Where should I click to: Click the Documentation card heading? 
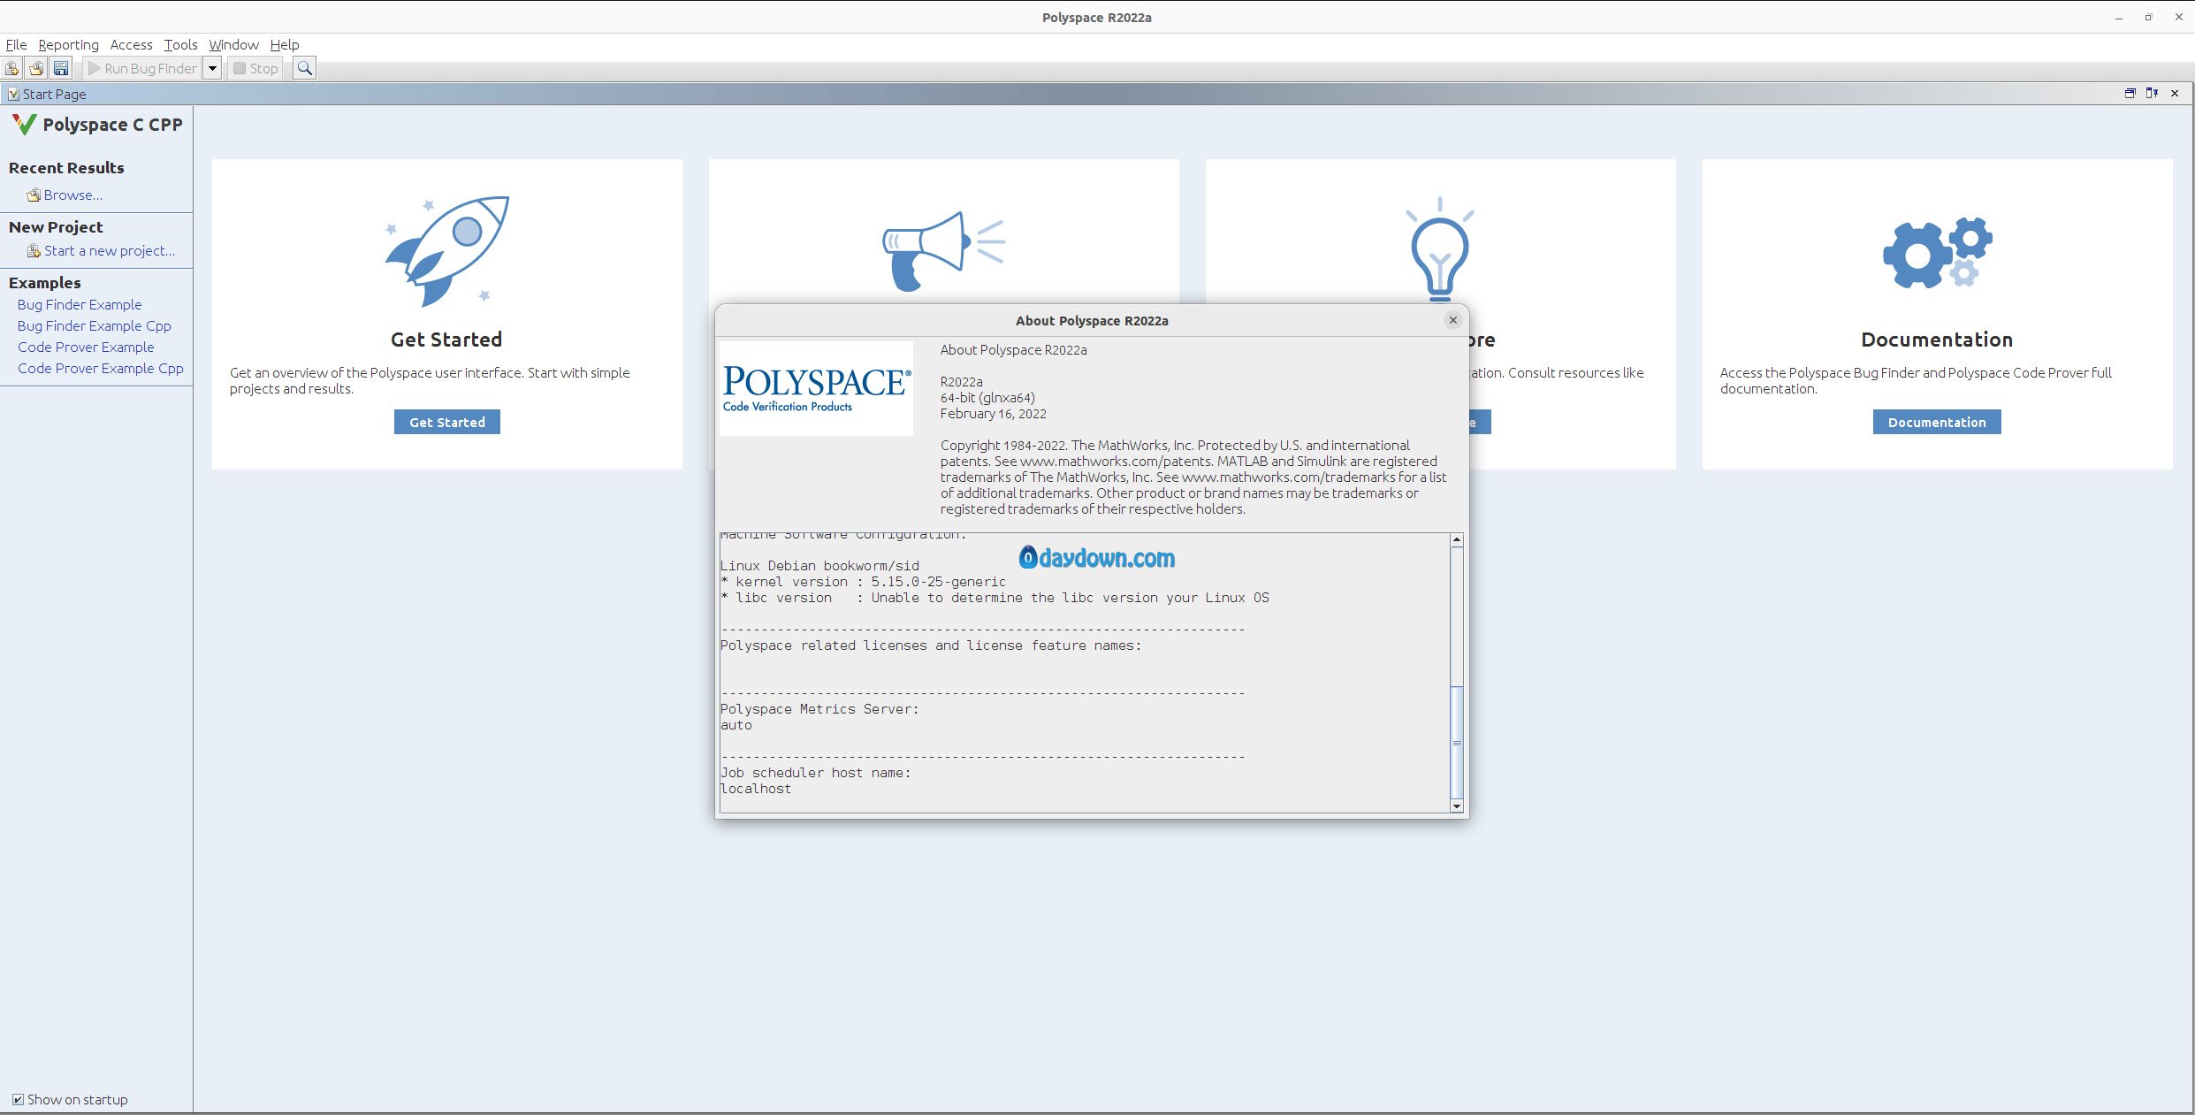click(x=1937, y=340)
